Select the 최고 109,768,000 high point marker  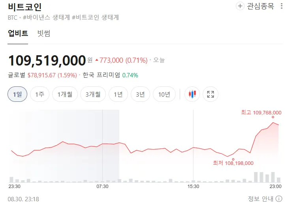pyautogui.click(x=273, y=117)
